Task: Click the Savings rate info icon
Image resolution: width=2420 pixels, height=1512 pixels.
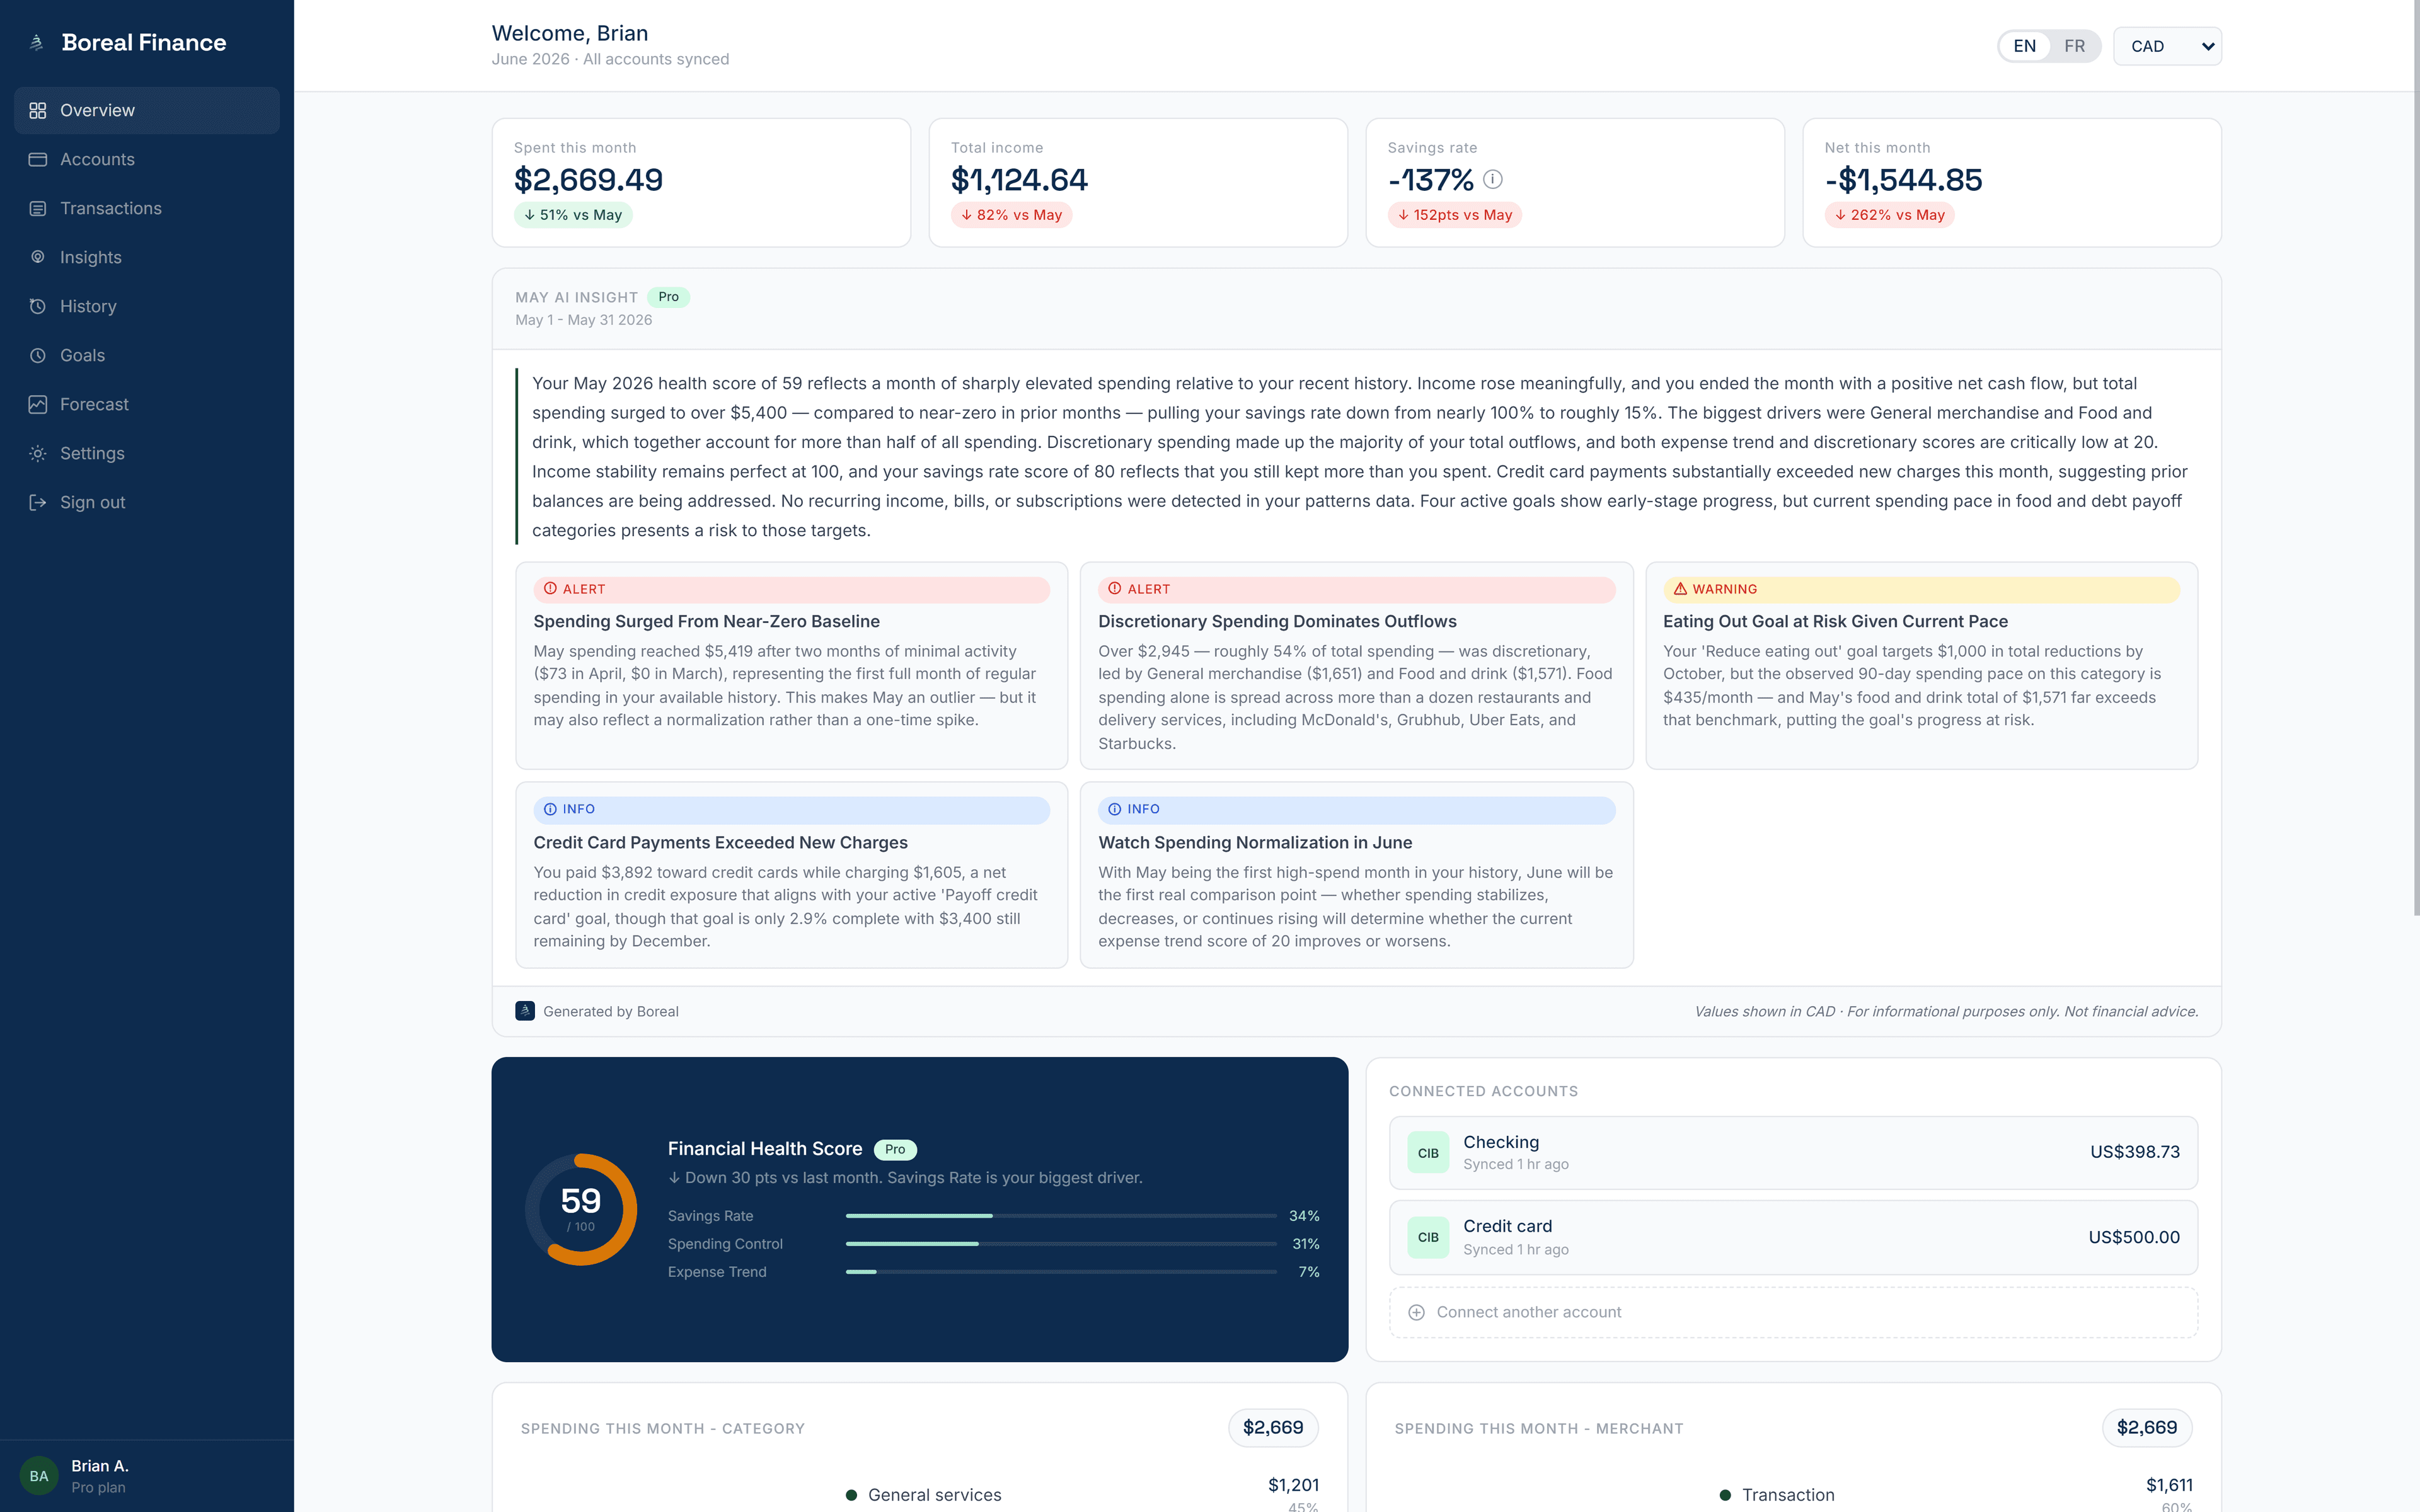Action: [1493, 179]
